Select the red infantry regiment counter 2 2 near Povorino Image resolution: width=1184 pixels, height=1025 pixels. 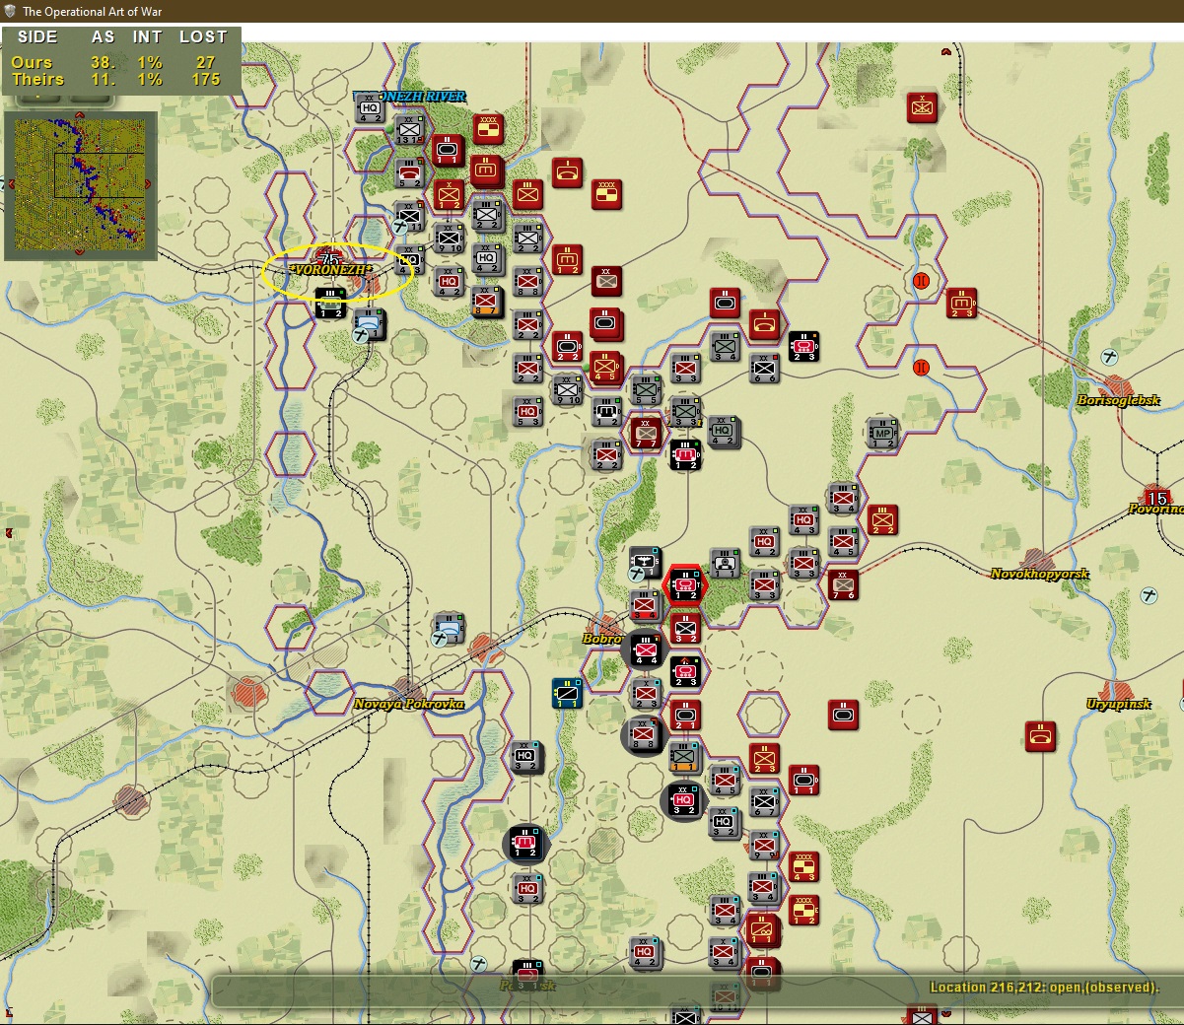tap(882, 519)
